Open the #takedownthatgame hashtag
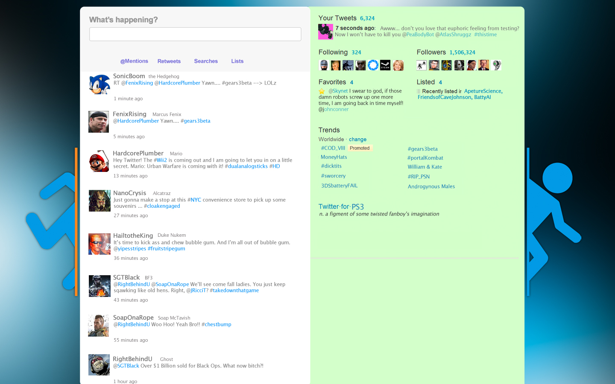 234,291
